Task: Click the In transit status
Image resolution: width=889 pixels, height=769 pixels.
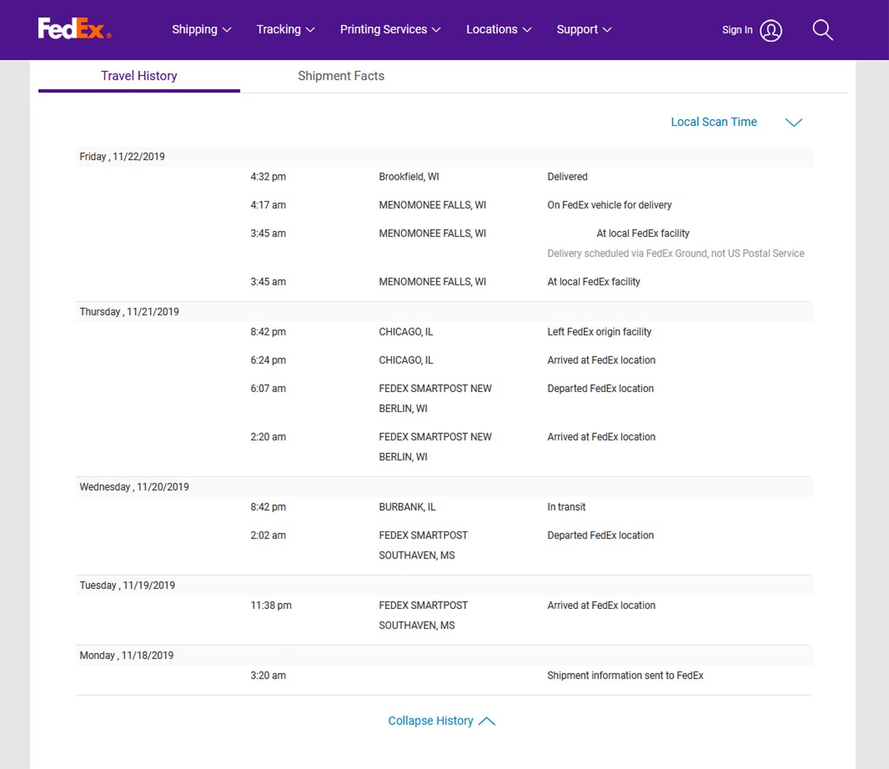Action: click(x=566, y=507)
